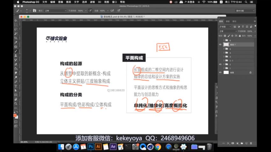271x152 pixels.
Task: Select the History Brush tool
Action: pos(16,60)
